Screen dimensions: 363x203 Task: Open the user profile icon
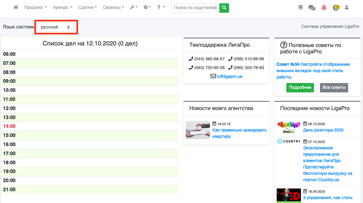point(347,8)
